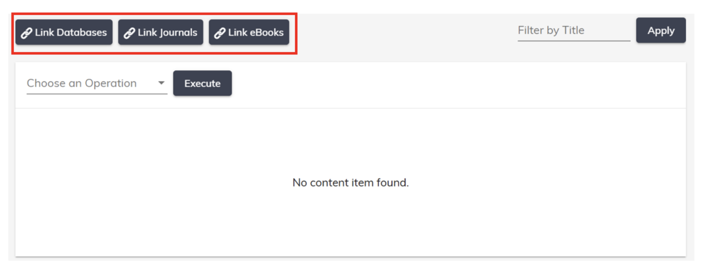Click the dropdown arrow beside Choose an Operation
This screenshot has height=269, width=705.
tap(161, 83)
